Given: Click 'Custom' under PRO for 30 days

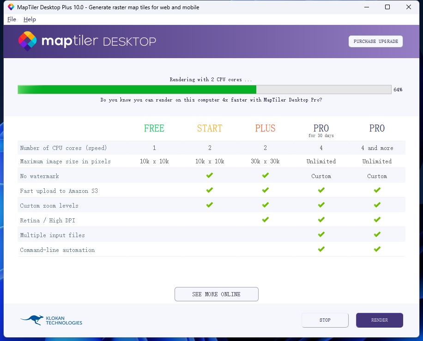Looking at the screenshot, I should 321,176.
